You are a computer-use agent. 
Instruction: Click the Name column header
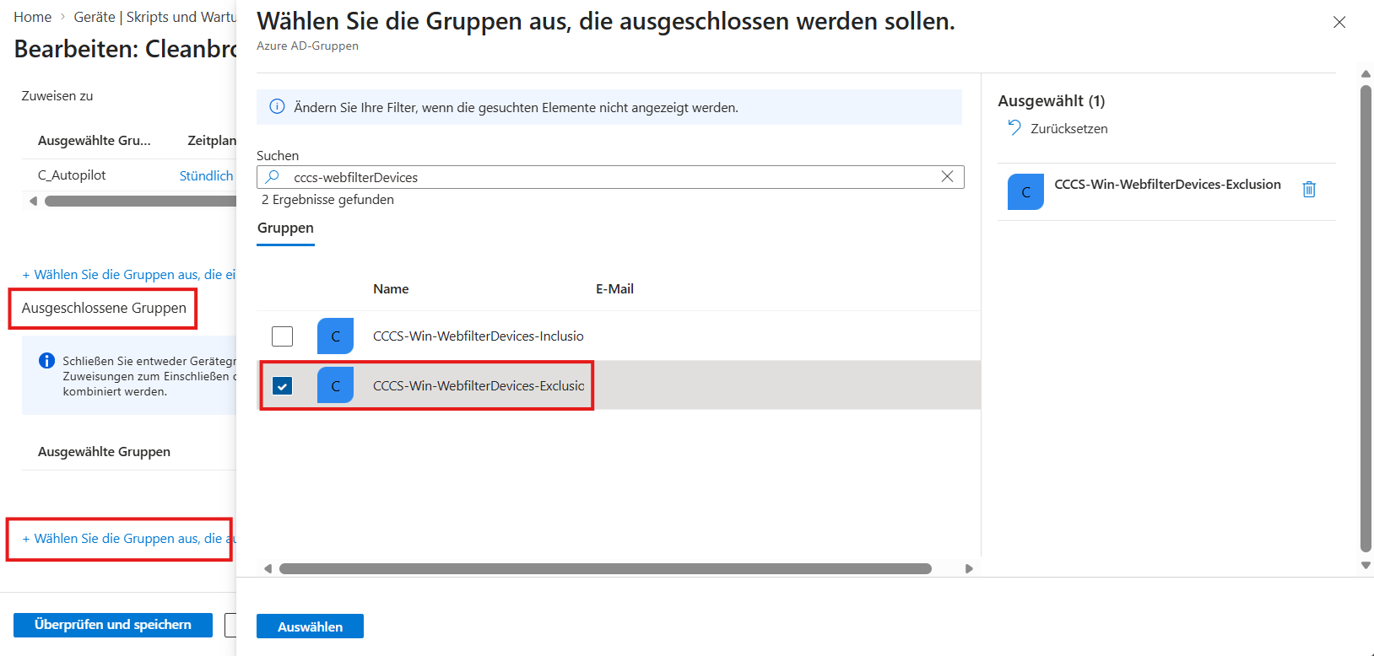click(x=391, y=288)
